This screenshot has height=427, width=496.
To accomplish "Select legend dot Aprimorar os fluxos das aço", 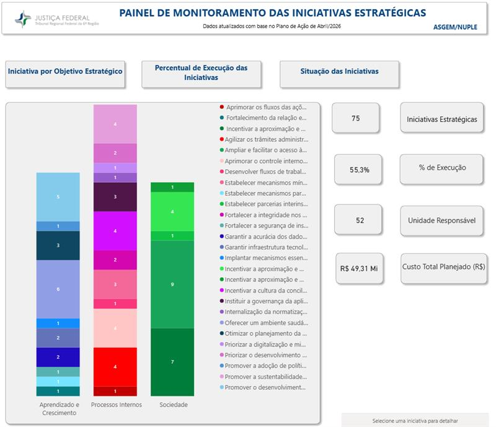I will 222,107.
